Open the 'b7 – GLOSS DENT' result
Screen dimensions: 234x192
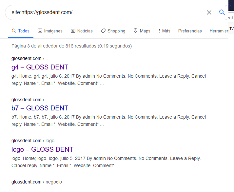pyautogui.click(x=40, y=108)
